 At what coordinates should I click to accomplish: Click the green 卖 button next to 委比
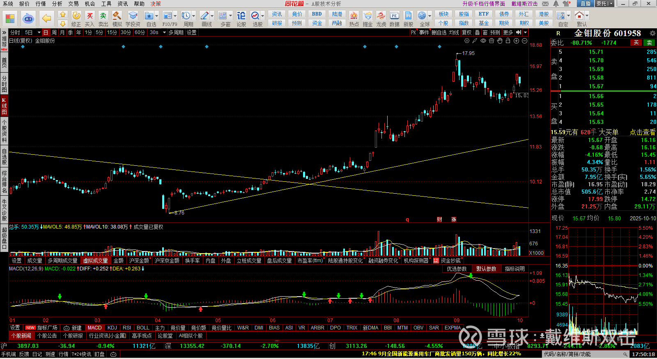click(650, 43)
